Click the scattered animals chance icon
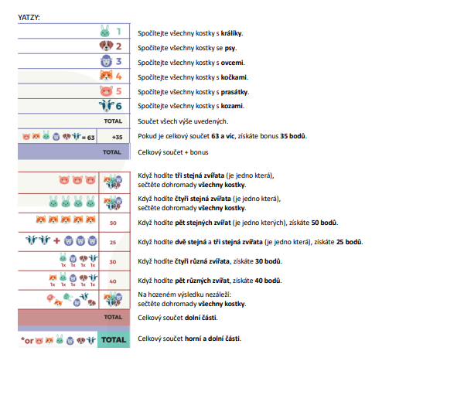 point(71,299)
